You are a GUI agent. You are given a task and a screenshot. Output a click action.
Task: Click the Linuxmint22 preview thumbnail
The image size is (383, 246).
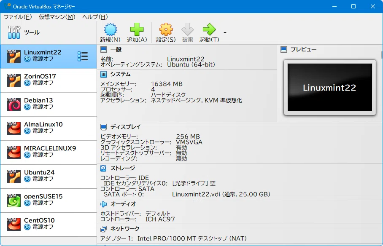click(x=330, y=87)
